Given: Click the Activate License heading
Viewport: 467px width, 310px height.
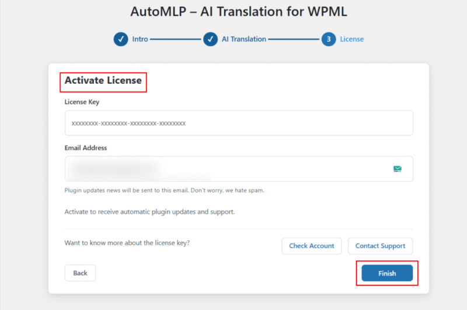Looking at the screenshot, I should click(103, 80).
